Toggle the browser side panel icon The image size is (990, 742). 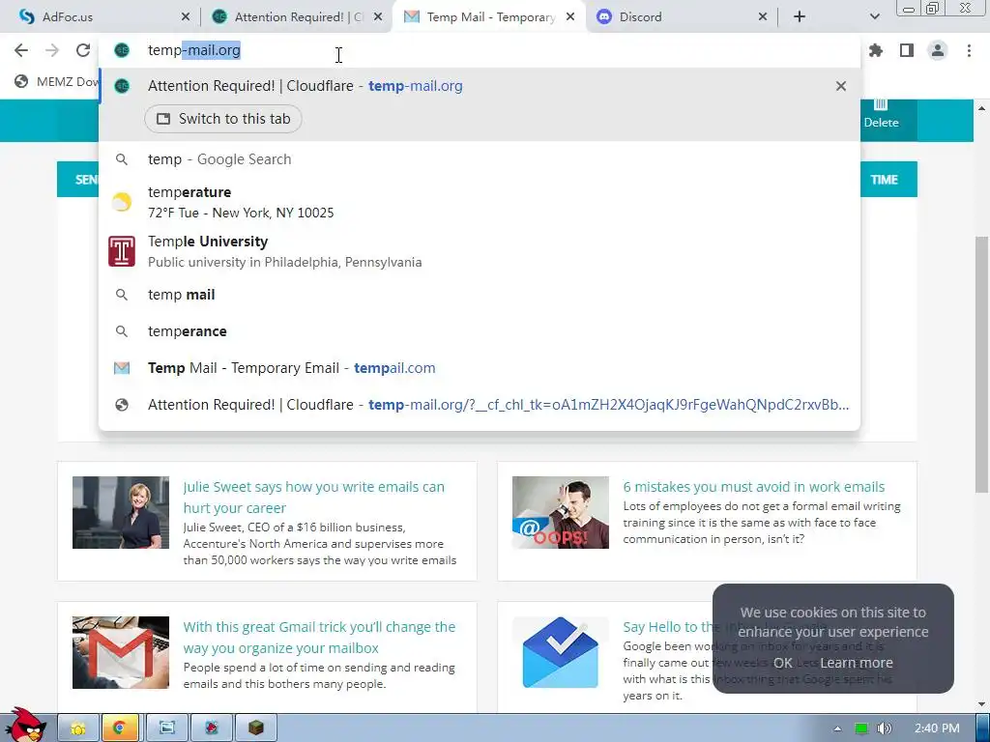(907, 50)
